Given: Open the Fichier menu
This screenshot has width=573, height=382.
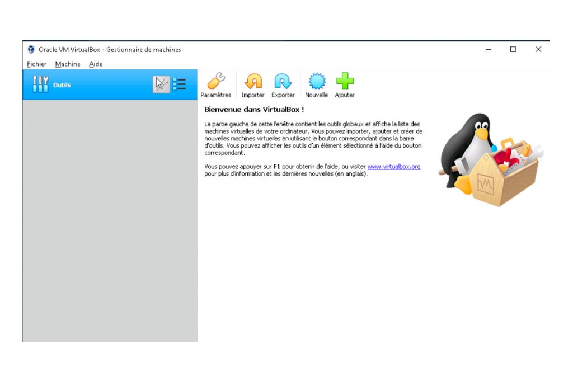Looking at the screenshot, I should point(36,64).
